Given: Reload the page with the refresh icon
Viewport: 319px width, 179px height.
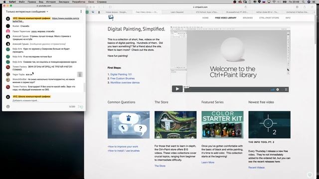Looking at the screenshot, I should tap(246, 7).
